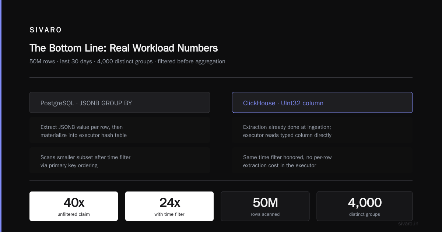
Task: Select the "PostgreSQL · JSONB GROUP BY" header card
Action: pos(120,102)
